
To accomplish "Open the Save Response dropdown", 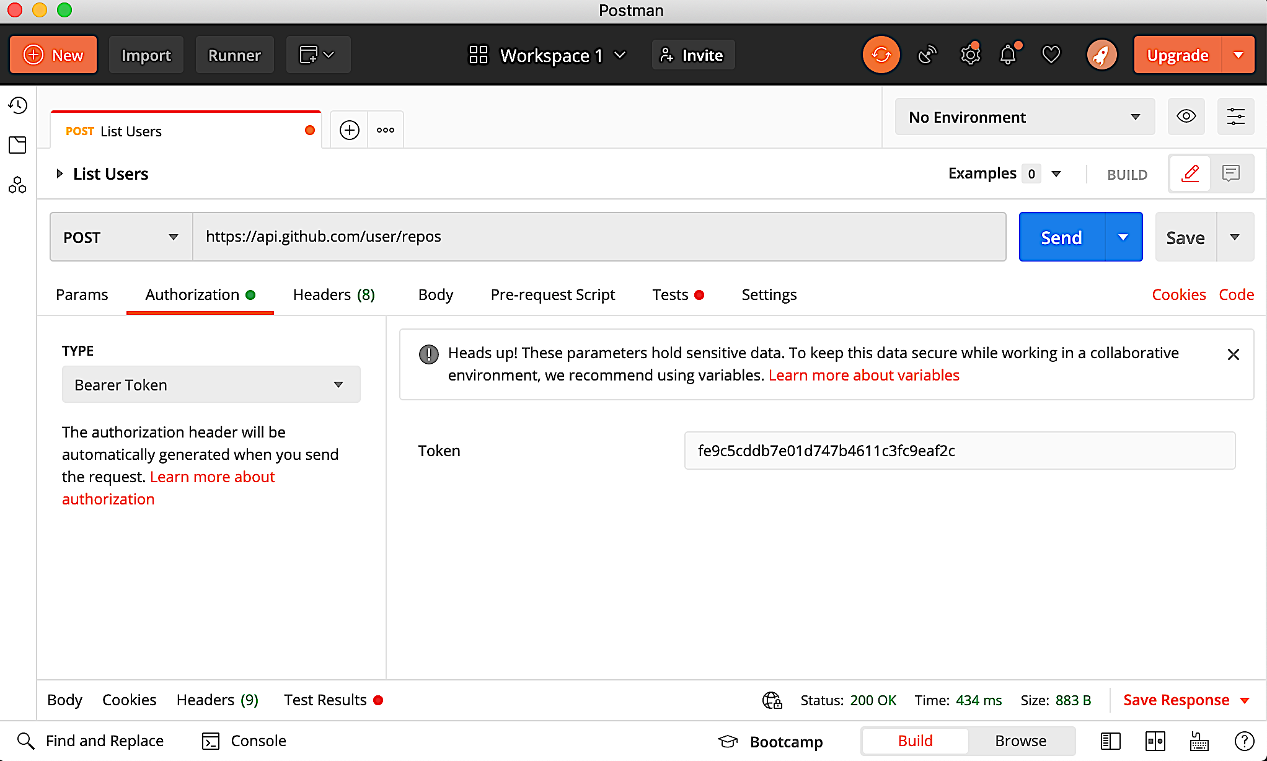I will [1186, 700].
